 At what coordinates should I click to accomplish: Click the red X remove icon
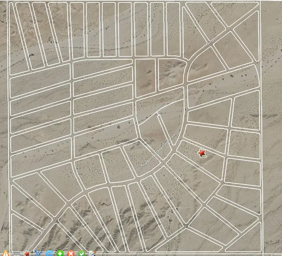tap(70, 253)
